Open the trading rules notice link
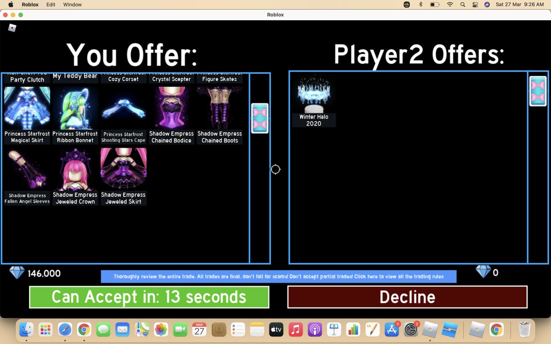 click(x=279, y=277)
